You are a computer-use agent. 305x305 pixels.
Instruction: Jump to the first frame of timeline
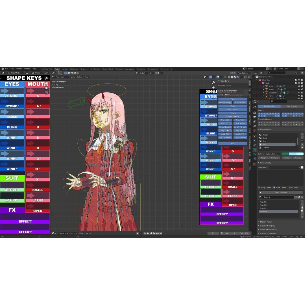145,233
